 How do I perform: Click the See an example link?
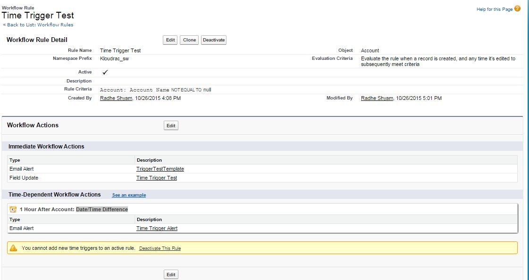[129, 195]
